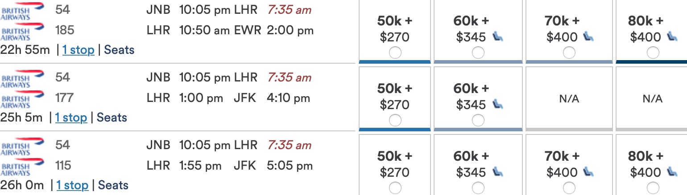
Task: Select 50k + $270 fare for EWR itinerary
Action: (x=395, y=53)
